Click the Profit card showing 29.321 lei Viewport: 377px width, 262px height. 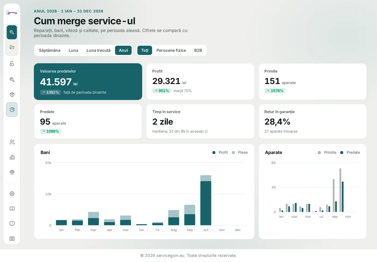[200, 82]
